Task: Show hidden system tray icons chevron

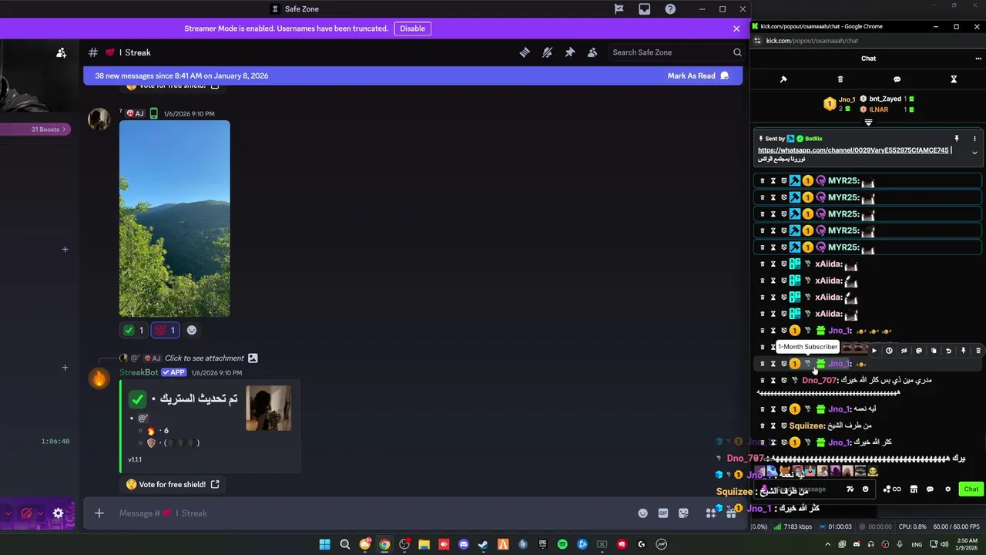Action: coord(828,544)
